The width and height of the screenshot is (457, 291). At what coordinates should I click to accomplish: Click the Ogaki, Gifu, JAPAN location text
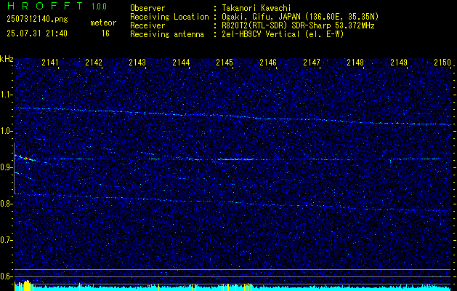300,17
